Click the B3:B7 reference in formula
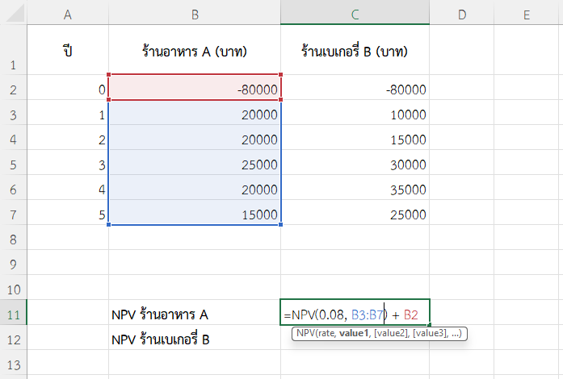The width and height of the screenshot is (563, 379). [x=368, y=314]
